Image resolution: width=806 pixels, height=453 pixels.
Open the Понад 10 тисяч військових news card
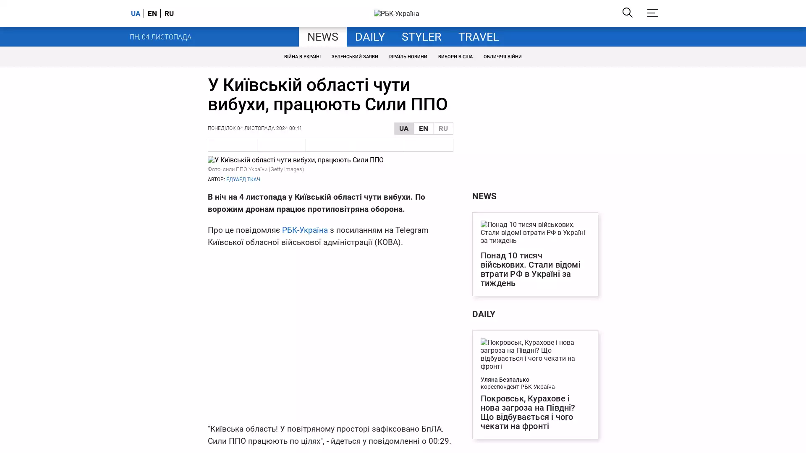pyautogui.click(x=530, y=269)
